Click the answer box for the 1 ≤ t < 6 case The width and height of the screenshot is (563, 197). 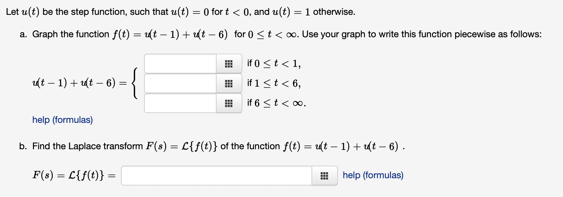click(180, 83)
